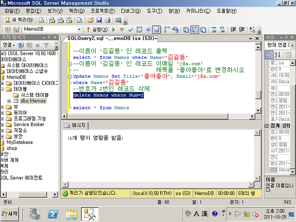Open Windows PowerShell from the taskbar
This screenshot has height=222, width=296.
pos(53,214)
